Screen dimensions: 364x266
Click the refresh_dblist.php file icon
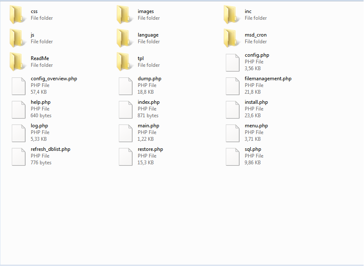[x=19, y=157]
